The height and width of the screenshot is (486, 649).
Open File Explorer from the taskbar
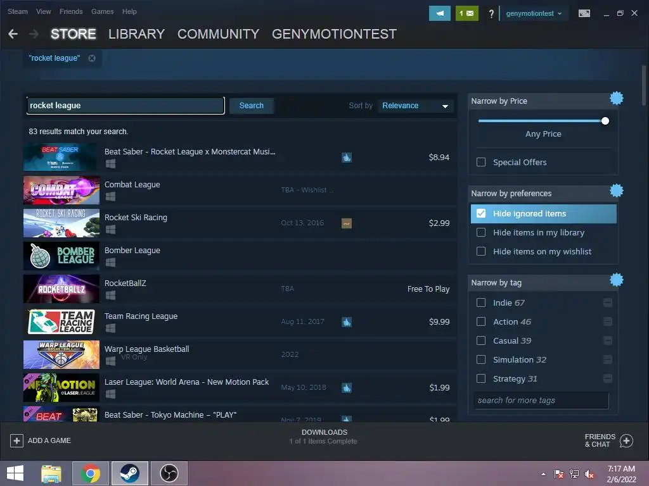tap(51, 473)
